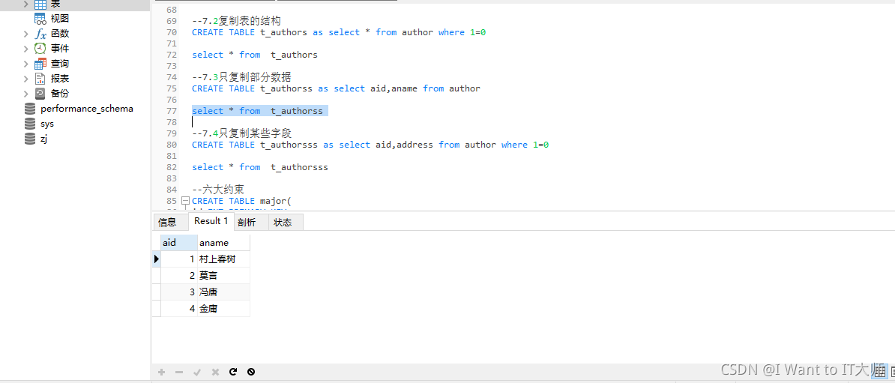Click the comment --7.3只复制部分数据
This screenshot has height=383, width=895.
tap(241, 77)
